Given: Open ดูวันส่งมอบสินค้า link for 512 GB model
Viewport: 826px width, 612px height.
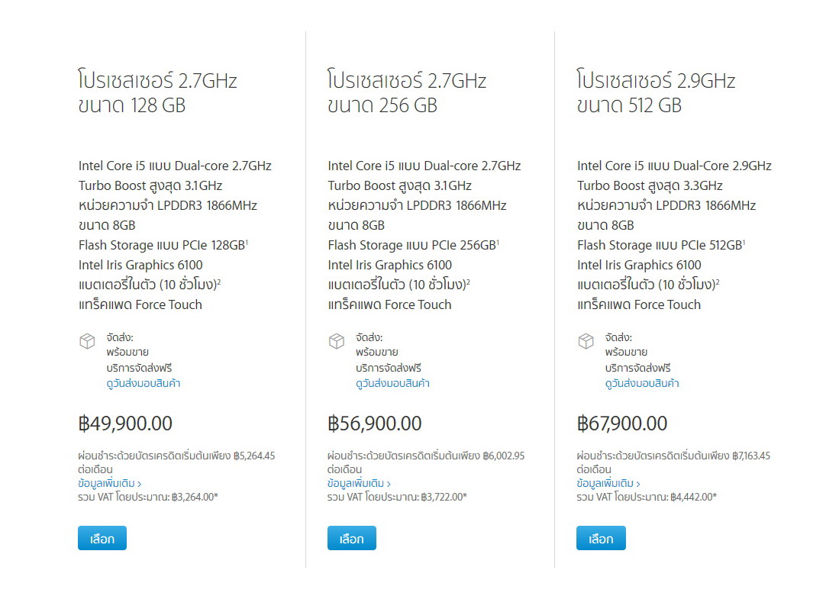Looking at the screenshot, I should [x=642, y=384].
